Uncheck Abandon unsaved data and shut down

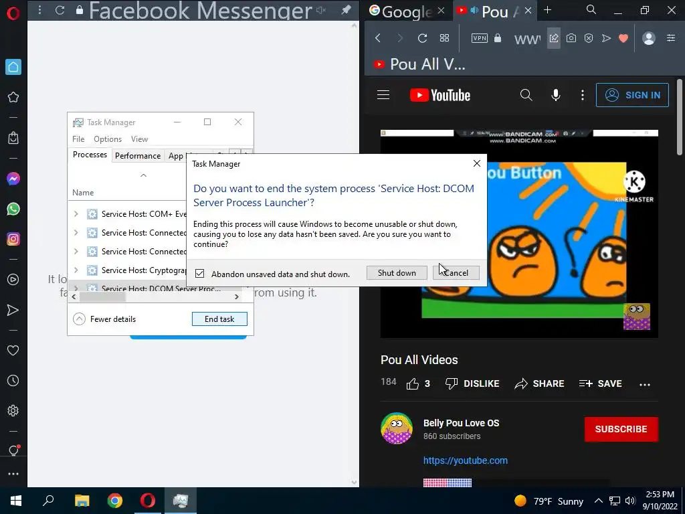tap(199, 274)
